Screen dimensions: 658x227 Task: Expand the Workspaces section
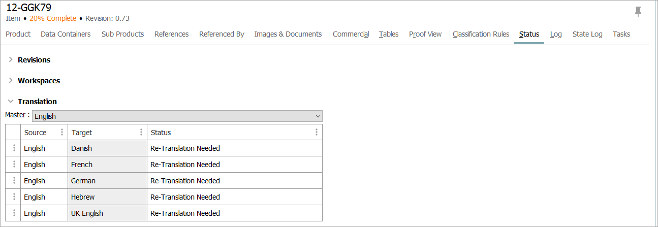coord(11,81)
